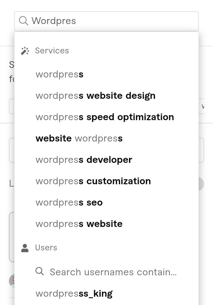Click the magic wand Services icon
213x305 pixels.
tap(25, 51)
